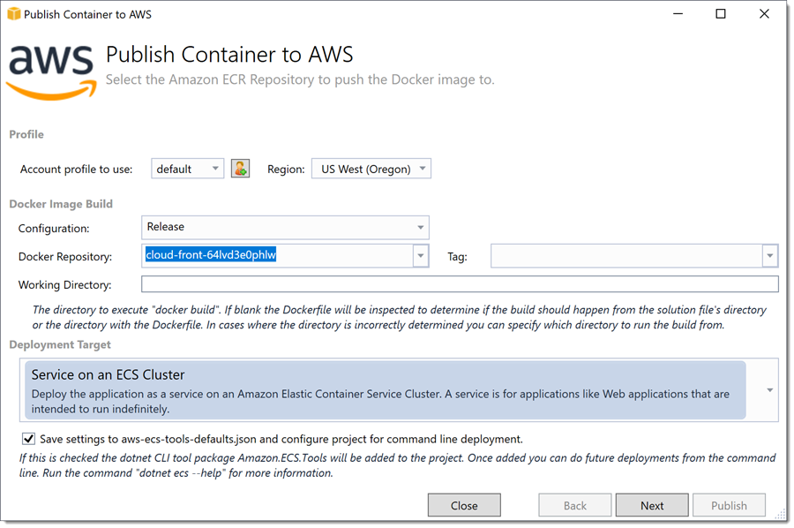Click the Next button
Screen dimensions: 794x528
(x=652, y=505)
